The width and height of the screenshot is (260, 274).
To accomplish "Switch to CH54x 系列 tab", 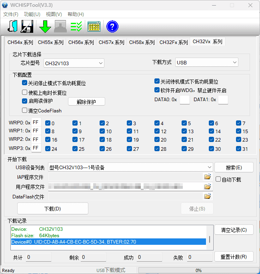I will (20, 42).
